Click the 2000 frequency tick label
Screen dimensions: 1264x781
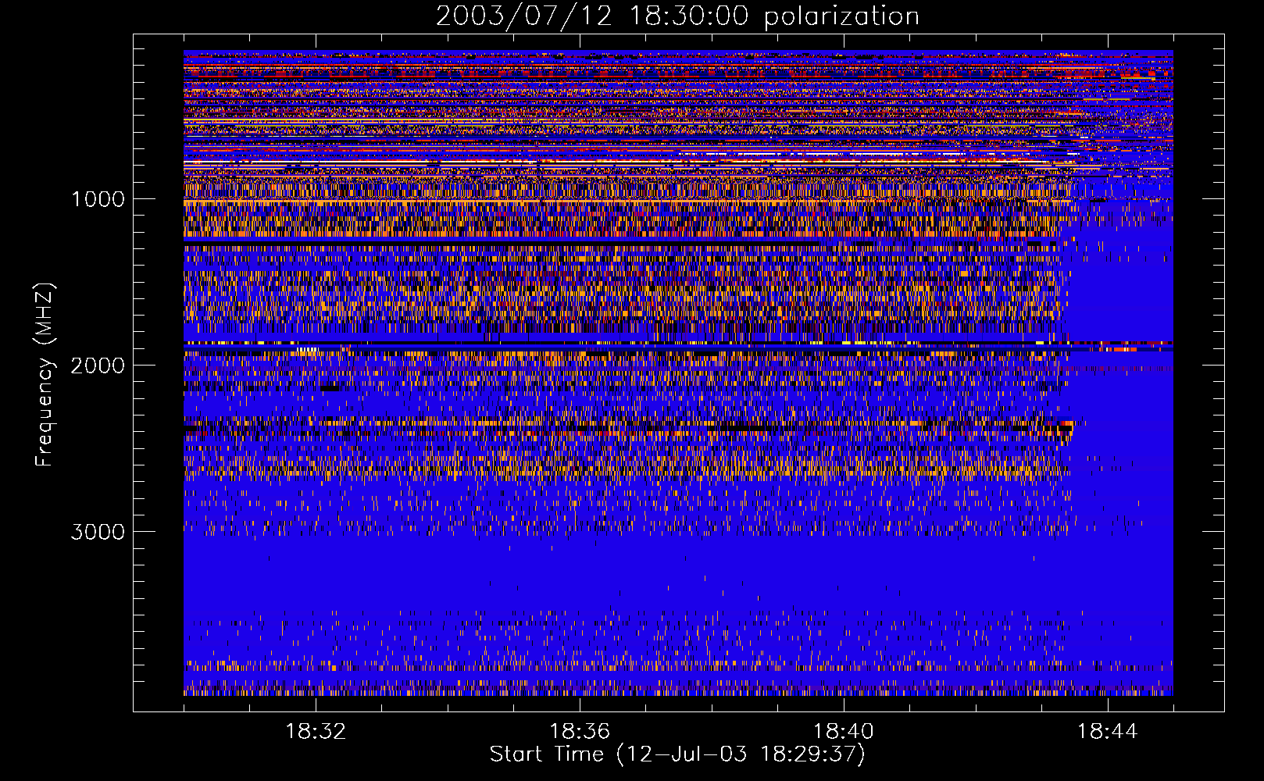pyautogui.click(x=98, y=366)
